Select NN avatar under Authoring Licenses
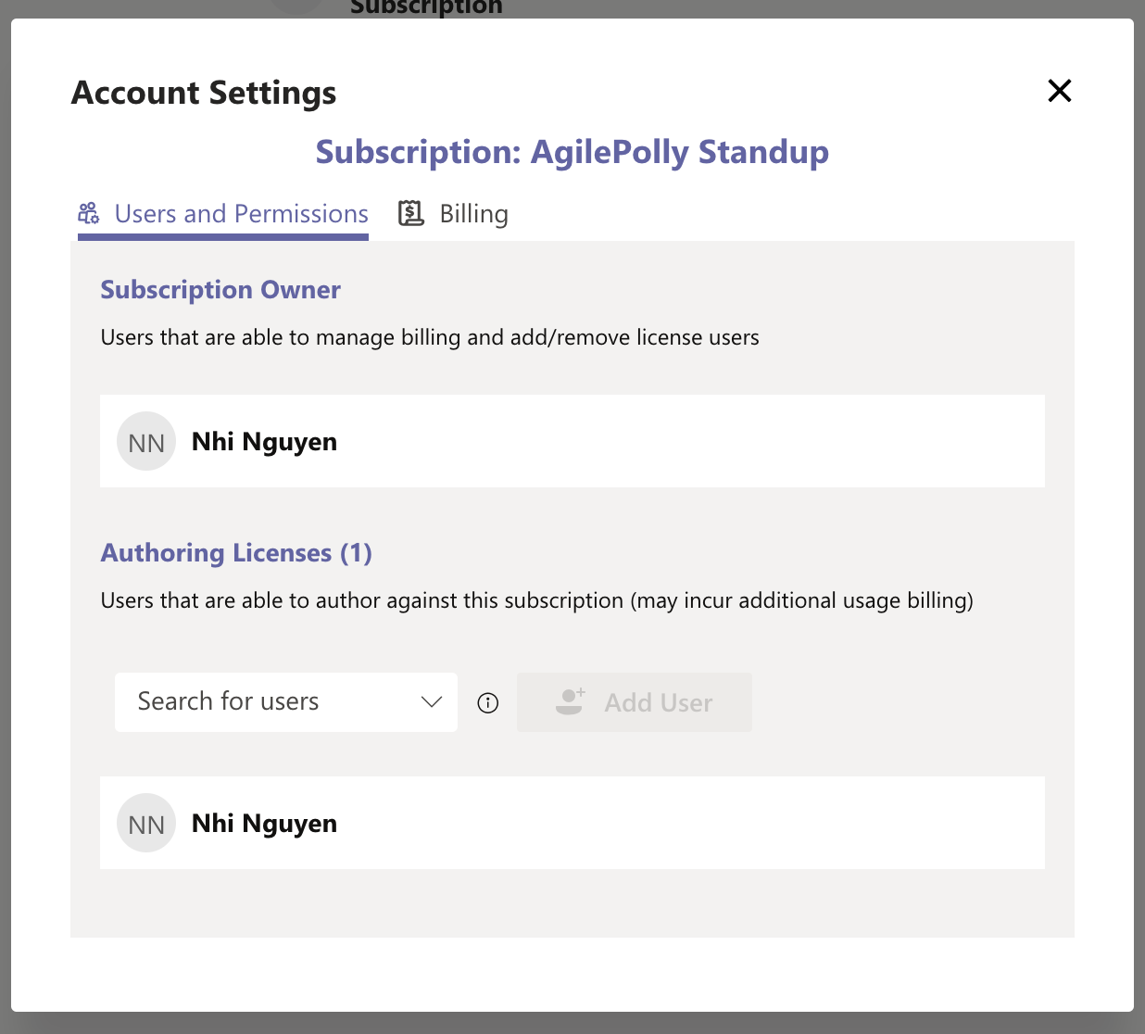The width and height of the screenshot is (1145, 1034). coord(146,823)
